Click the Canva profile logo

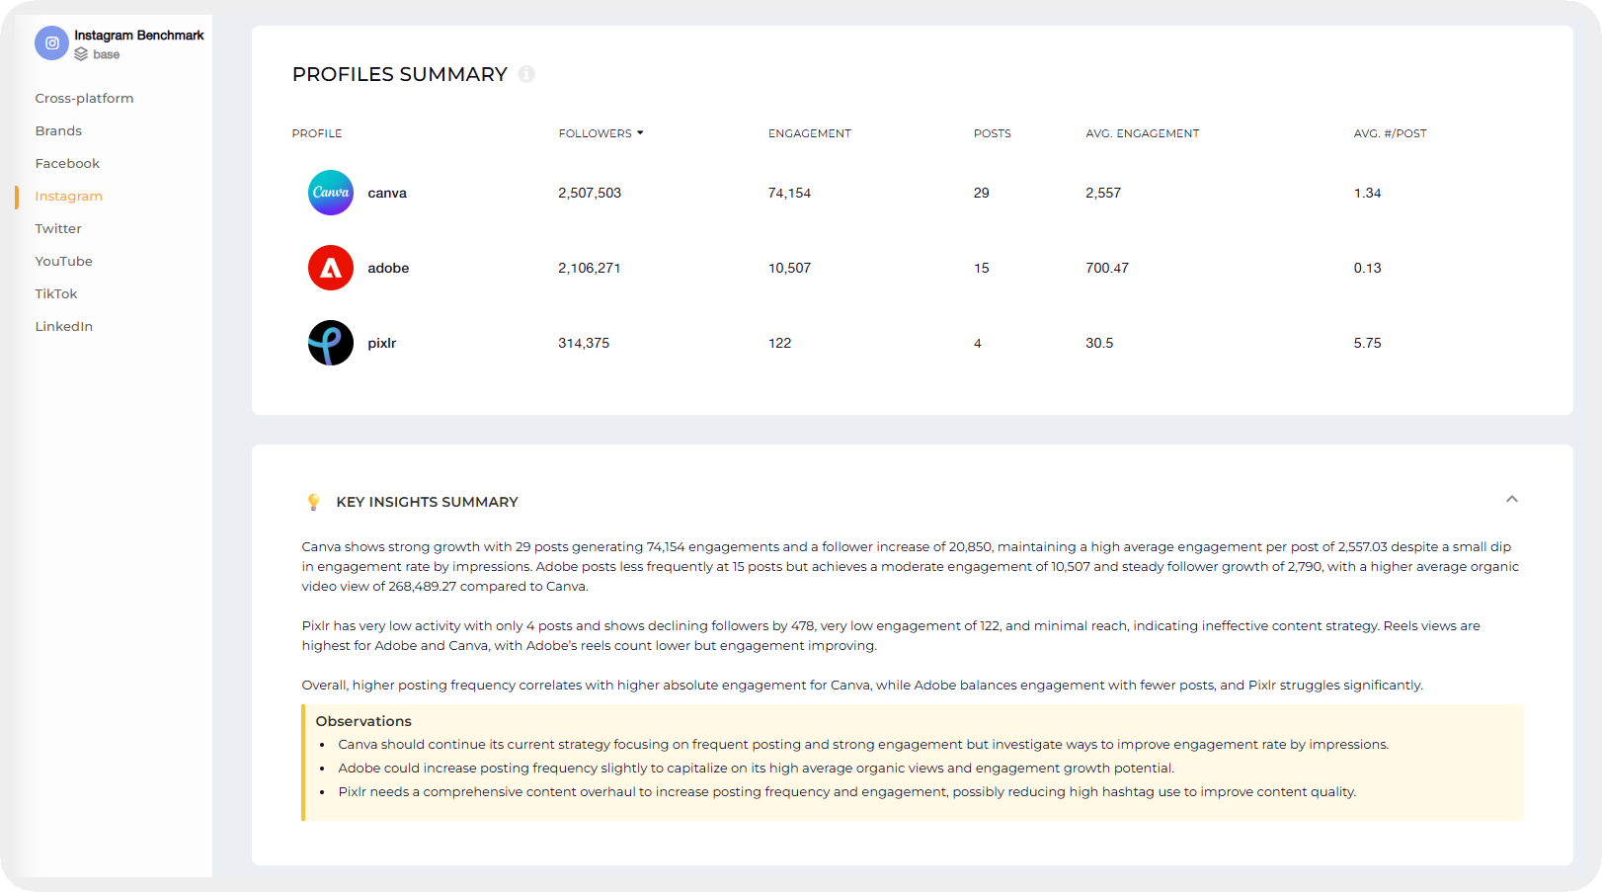click(331, 193)
